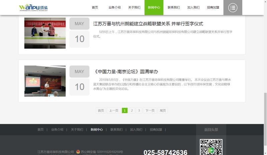Click the Wanpu company logo
Image resolution: width=267 pixels, height=155 pixels.
[x=33, y=7]
